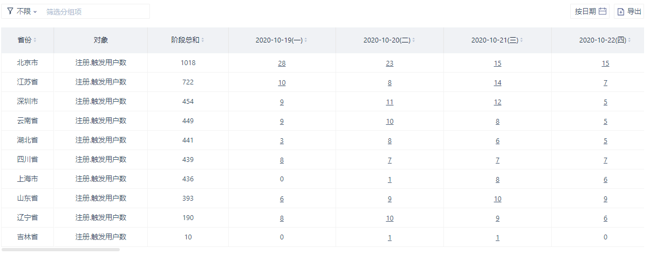Open 辽宁省 value 8 under 2020-10-19

click(x=282, y=218)
